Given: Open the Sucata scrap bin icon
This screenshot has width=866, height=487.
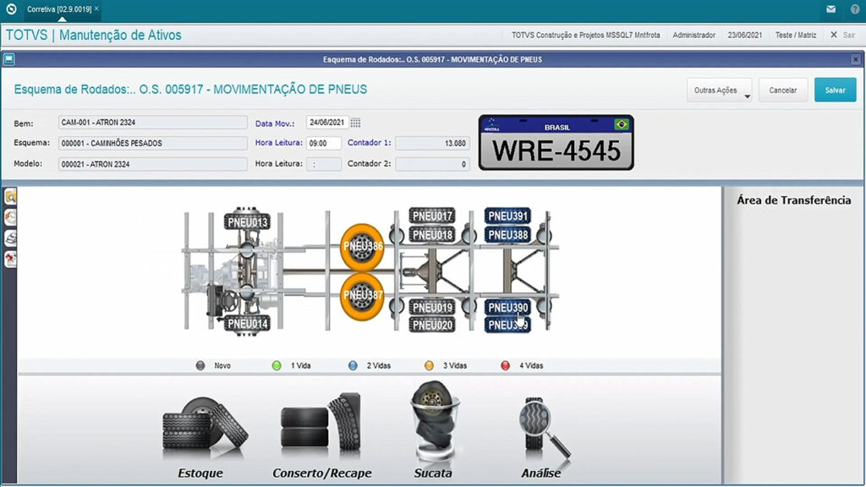Looking at the screenshot, I should tap(435, 421).
